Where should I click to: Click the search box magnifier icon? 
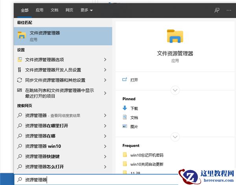(20, 179)
